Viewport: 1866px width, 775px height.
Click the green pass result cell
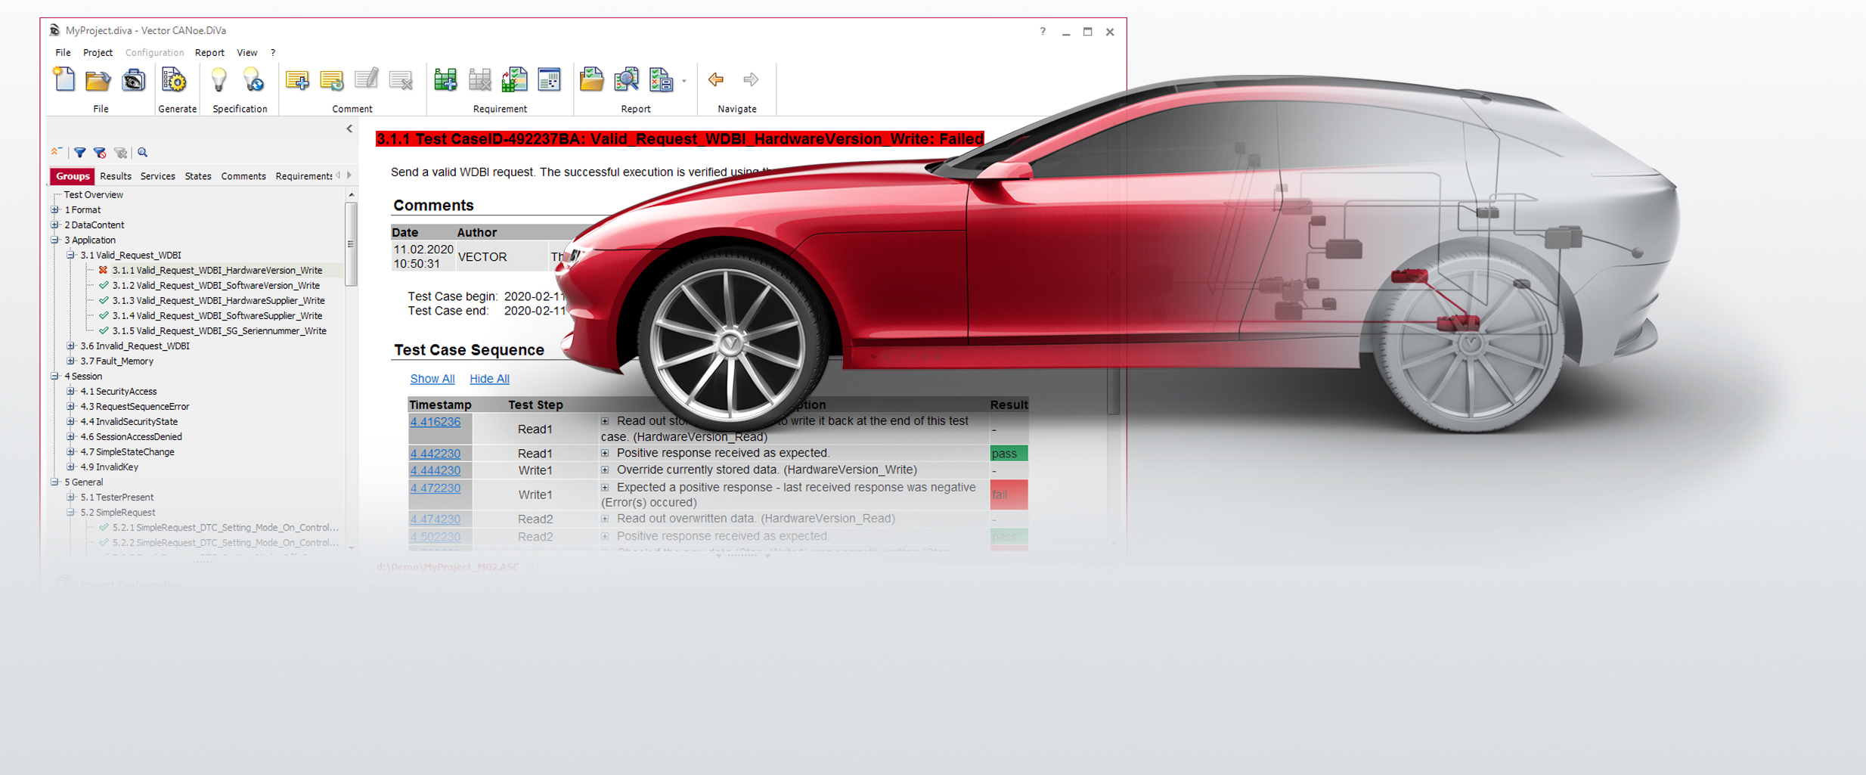click(1009, 454)
